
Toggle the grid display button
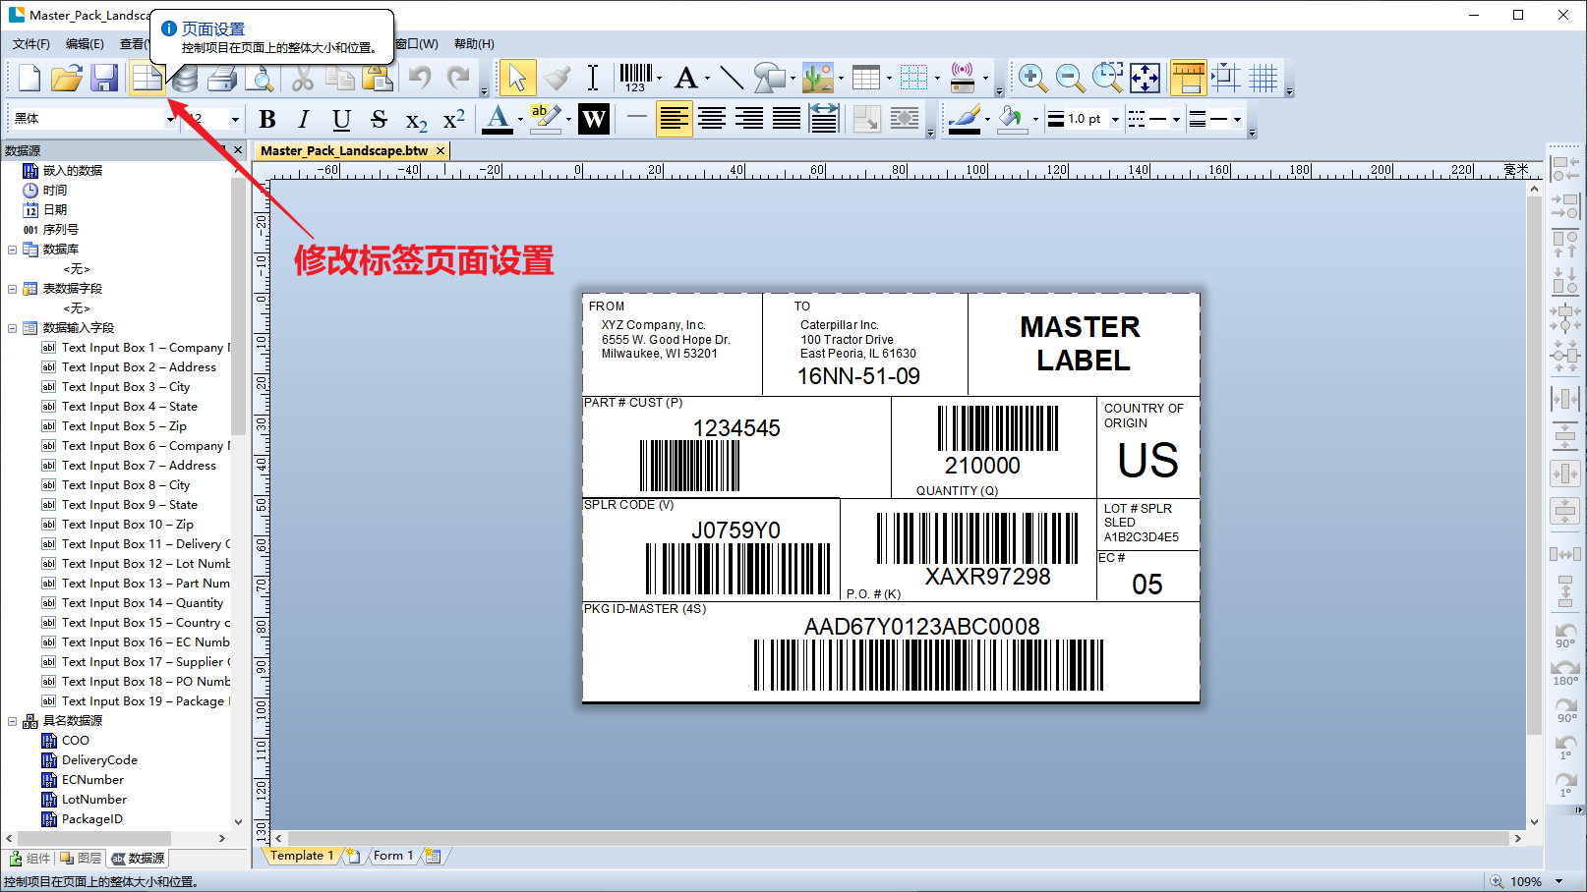(x=1263, y=78)
